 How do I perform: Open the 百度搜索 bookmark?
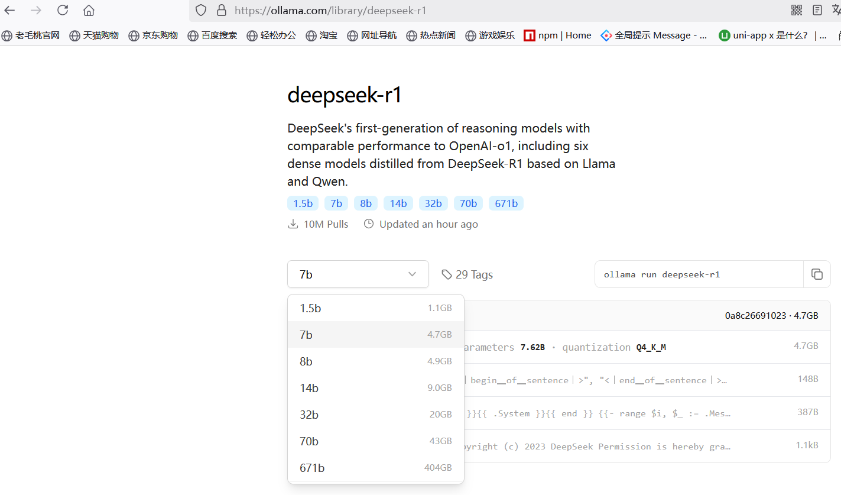[x=212, y=35]
